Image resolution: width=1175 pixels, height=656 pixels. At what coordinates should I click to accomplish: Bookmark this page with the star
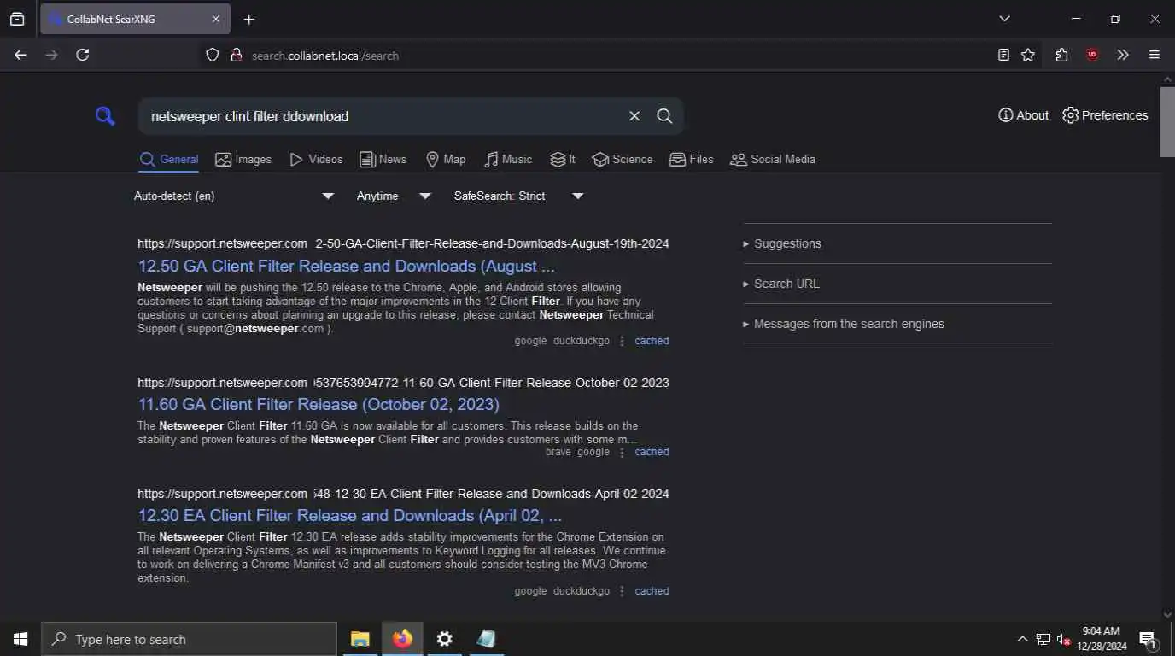[x=1028, y=55]
